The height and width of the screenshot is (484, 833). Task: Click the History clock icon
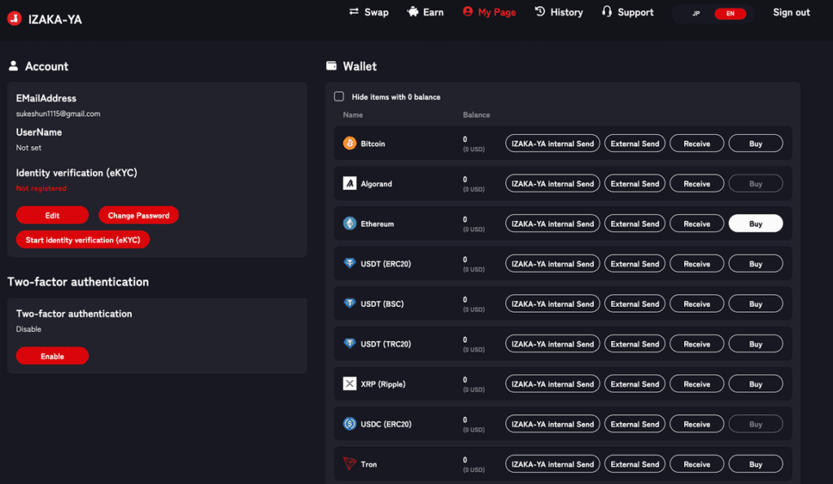[540, 11]
